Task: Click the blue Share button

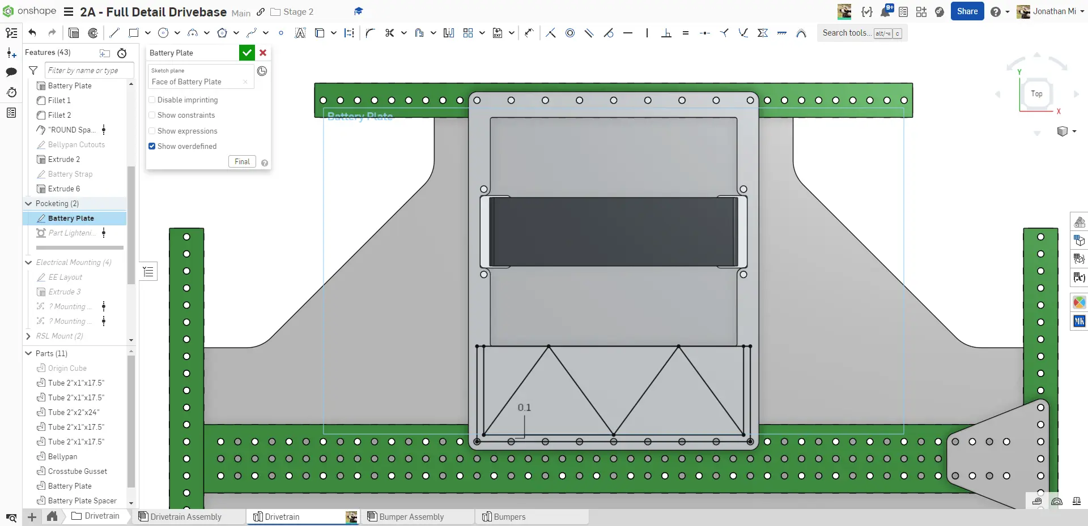Action: [x=967, y=11]
